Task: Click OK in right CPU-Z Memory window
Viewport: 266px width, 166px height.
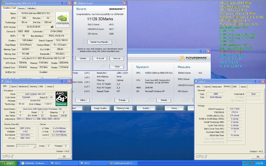Action: [x=258, y=157]
